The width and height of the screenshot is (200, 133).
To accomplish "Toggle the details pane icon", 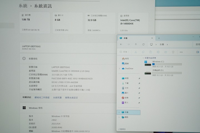I will click(x=197, y=52).
